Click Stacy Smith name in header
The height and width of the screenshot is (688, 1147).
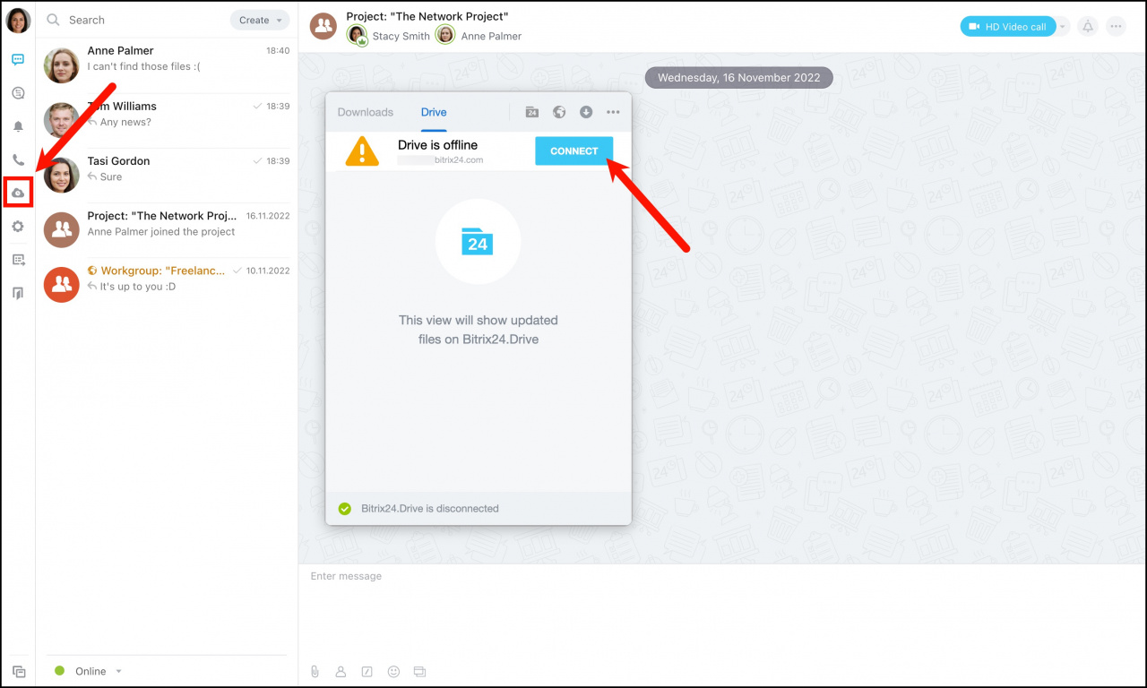coord(401,36)
